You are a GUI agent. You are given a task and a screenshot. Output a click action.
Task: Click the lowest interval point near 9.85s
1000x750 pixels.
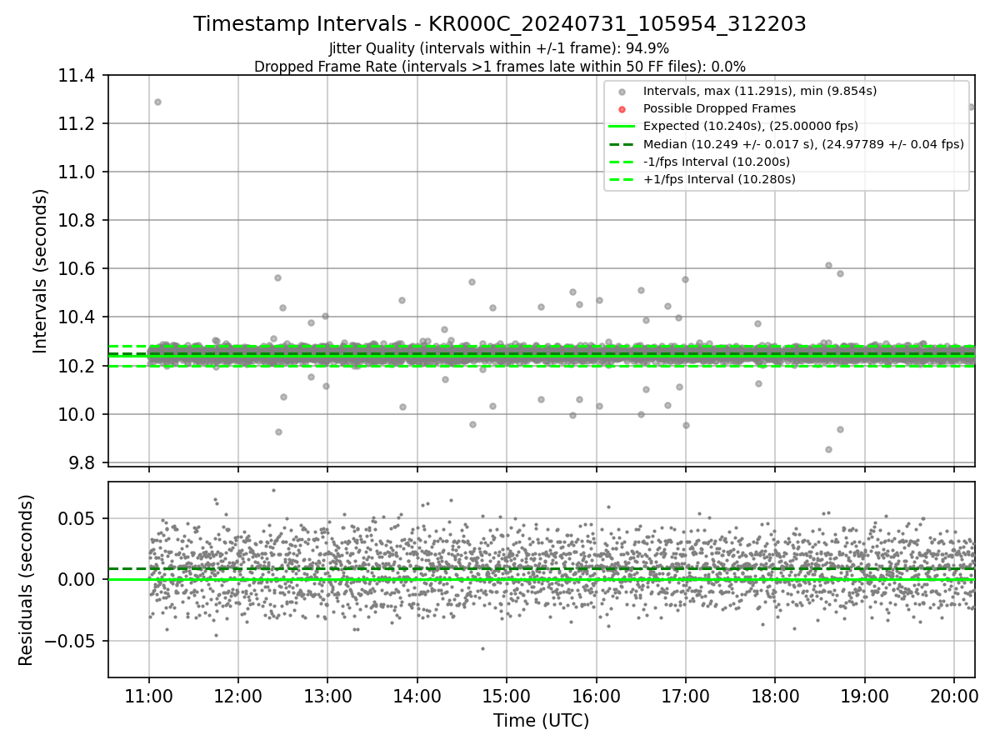[x=828, y=449]
